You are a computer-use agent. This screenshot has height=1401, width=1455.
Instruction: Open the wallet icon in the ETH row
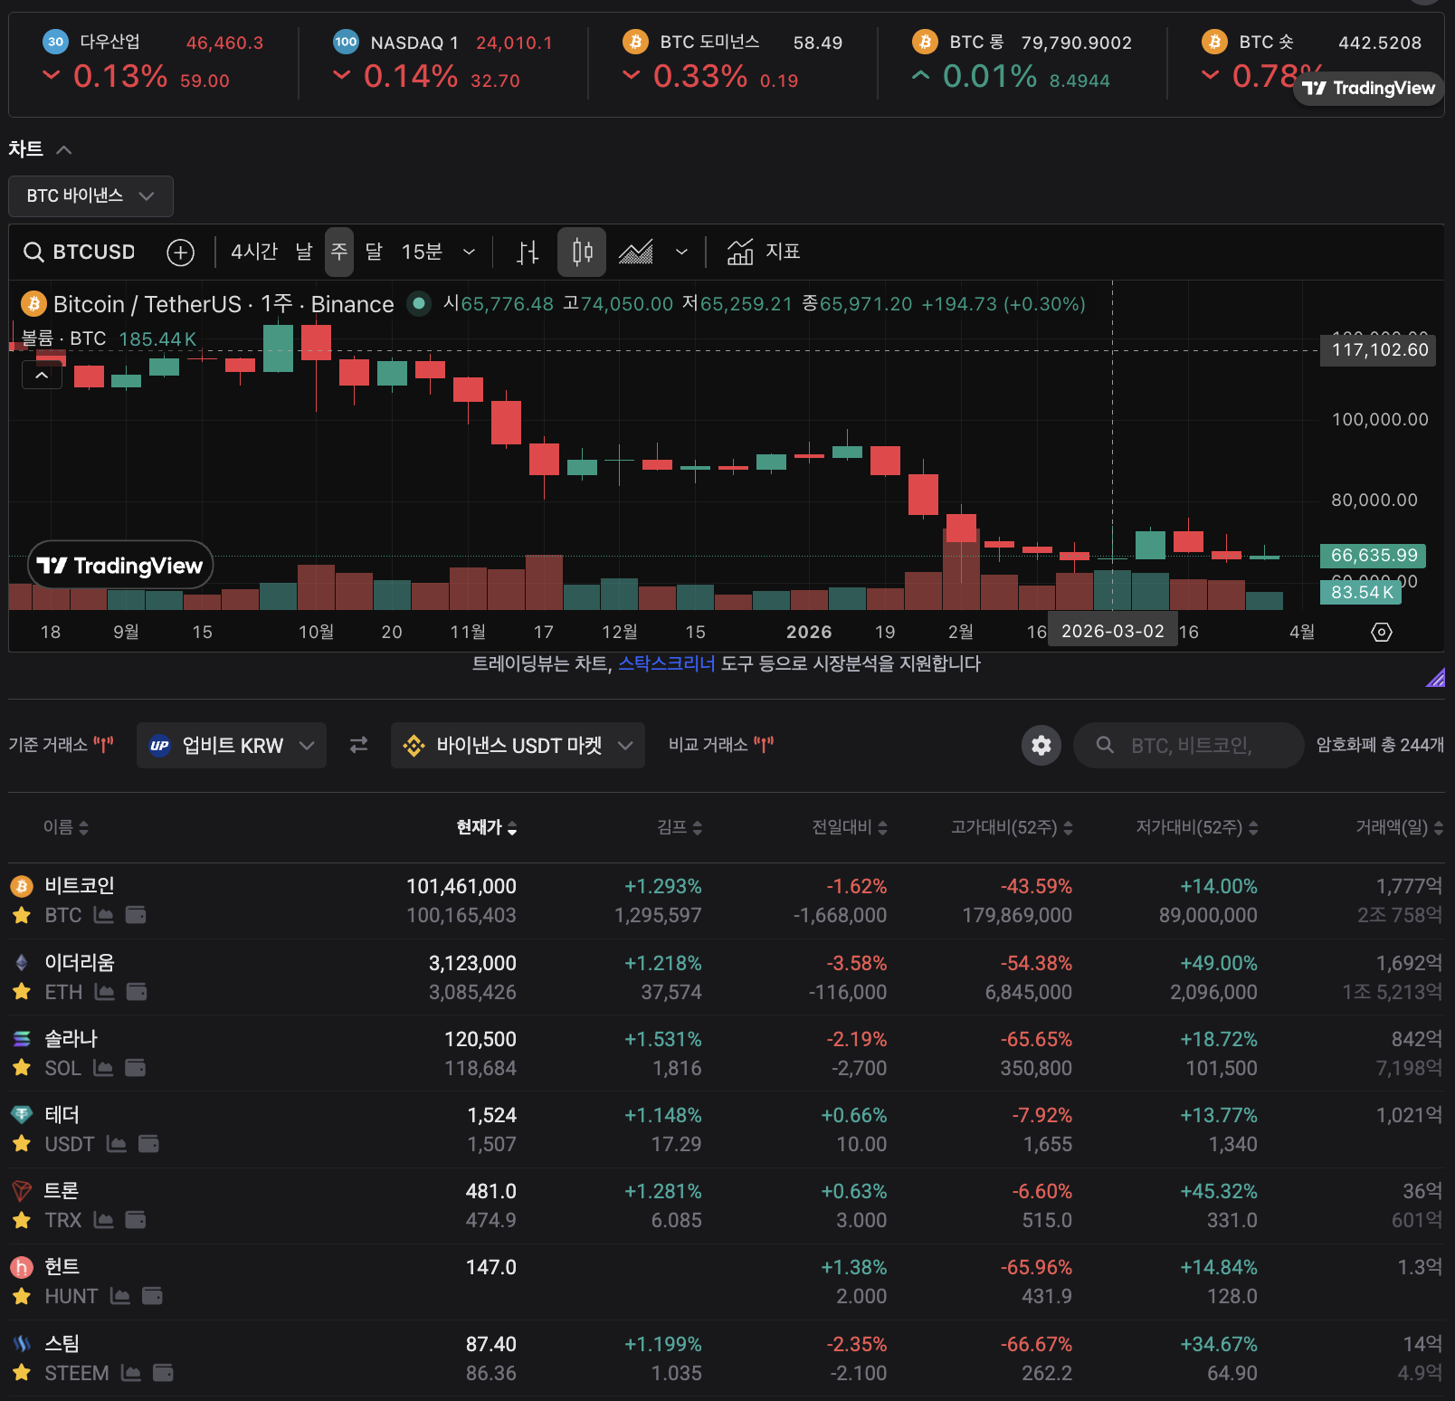[x=137, y=992]
